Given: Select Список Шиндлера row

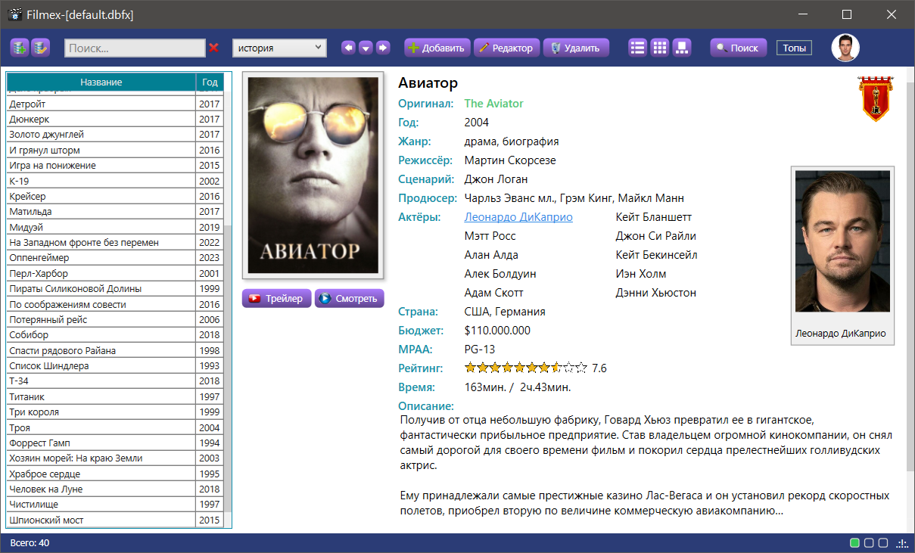Looking at the screenshot, I should point(115,366).
